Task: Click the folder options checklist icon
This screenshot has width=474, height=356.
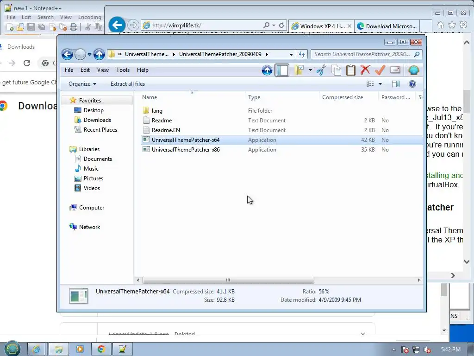Action: click(299, 70)
